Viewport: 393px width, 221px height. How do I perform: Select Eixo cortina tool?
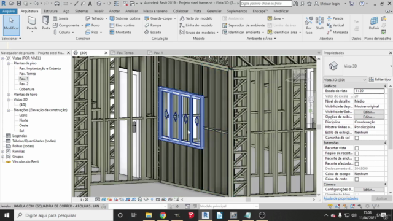click(x=122, y=25)
